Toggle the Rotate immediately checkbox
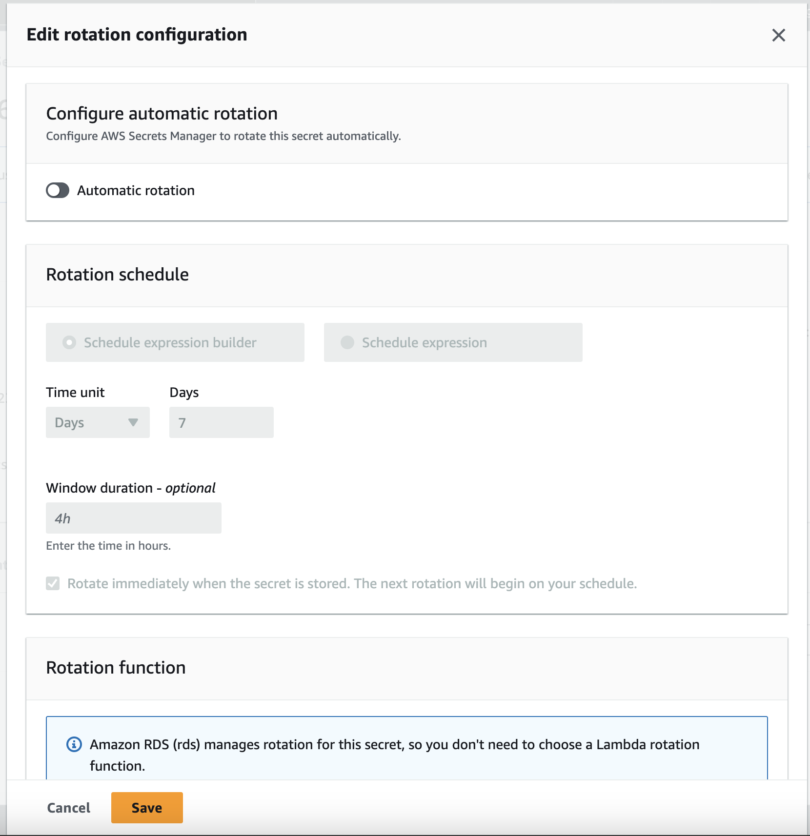The image size is (810, 836). 53,583
